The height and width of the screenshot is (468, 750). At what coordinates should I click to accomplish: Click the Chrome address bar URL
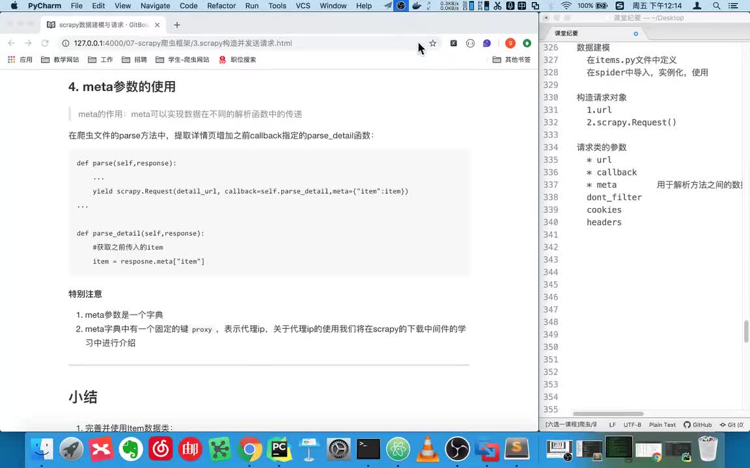tap(183, 43)
